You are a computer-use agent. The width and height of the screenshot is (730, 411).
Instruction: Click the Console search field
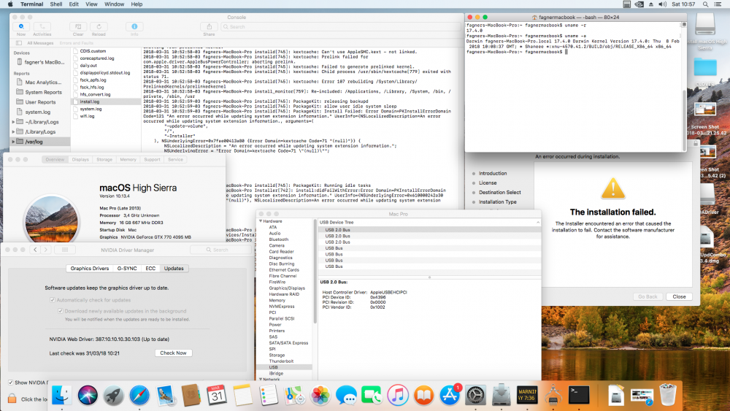(x=340, y=27)
